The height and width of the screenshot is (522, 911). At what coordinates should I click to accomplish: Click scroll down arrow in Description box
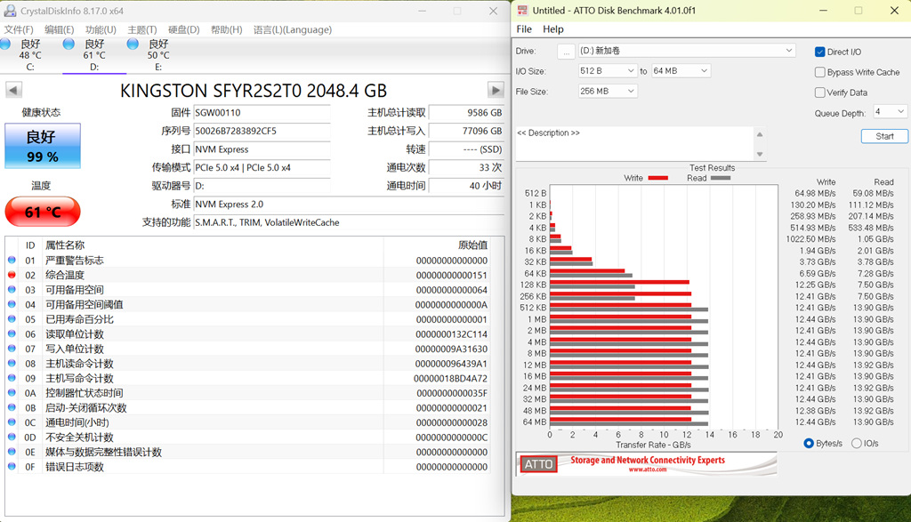760,155
